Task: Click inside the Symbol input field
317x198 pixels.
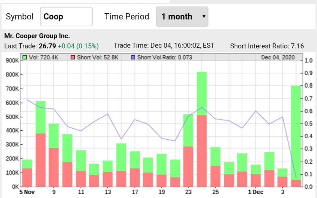Action: tap(66, 16)
